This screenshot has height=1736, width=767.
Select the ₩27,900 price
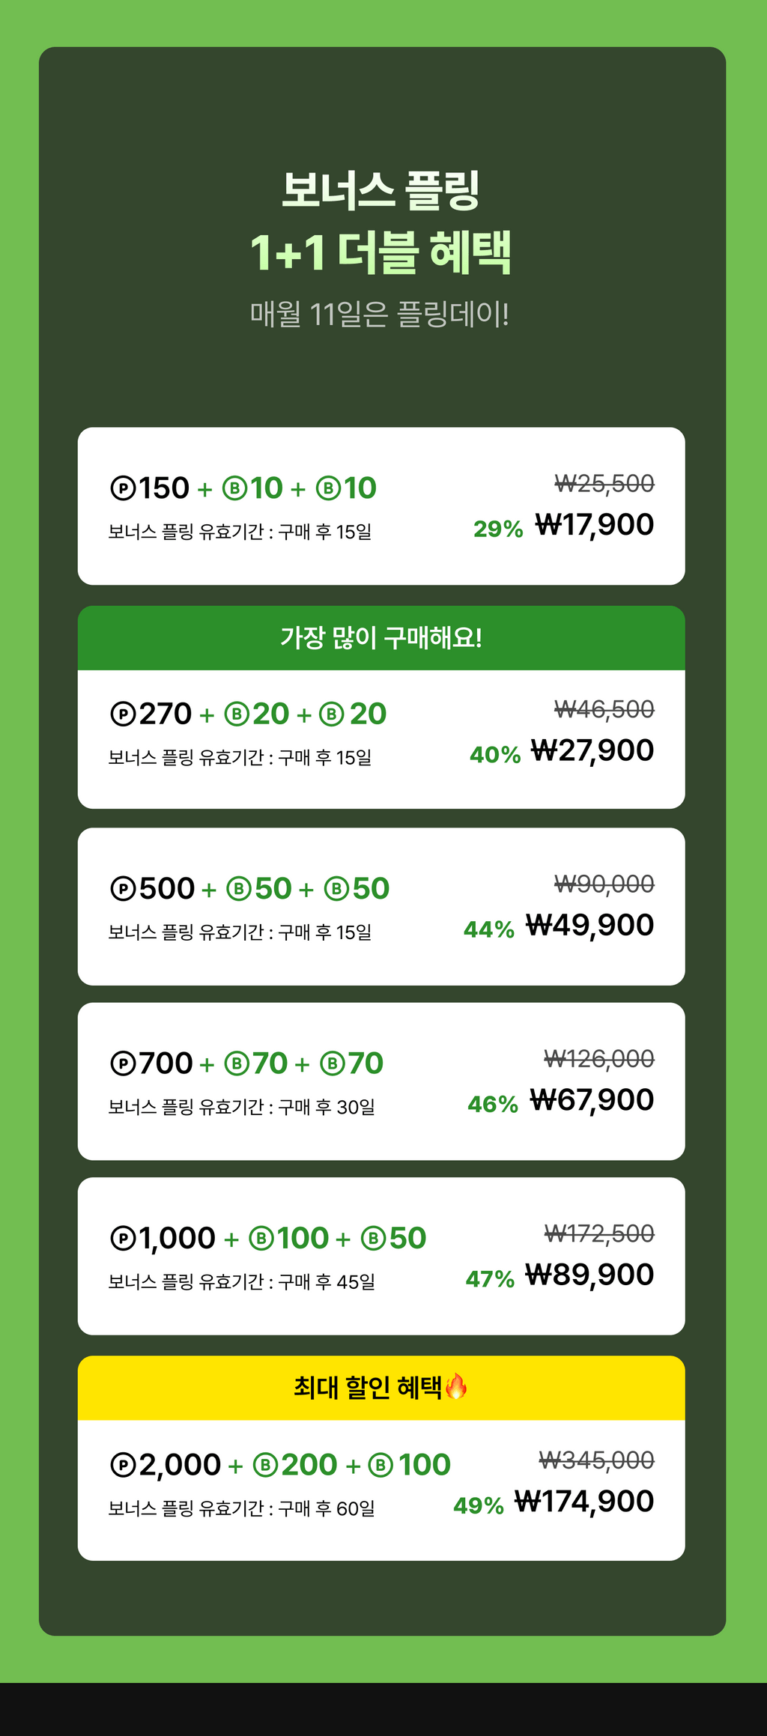click(592, 750)
